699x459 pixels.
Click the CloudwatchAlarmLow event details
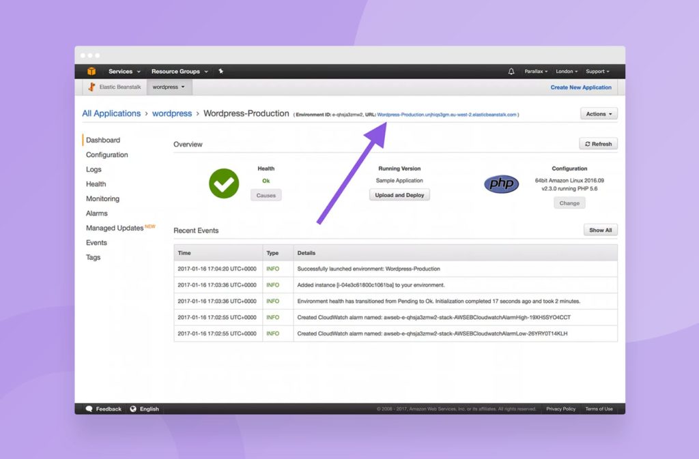pyautogui.click(x=432, y=334)
